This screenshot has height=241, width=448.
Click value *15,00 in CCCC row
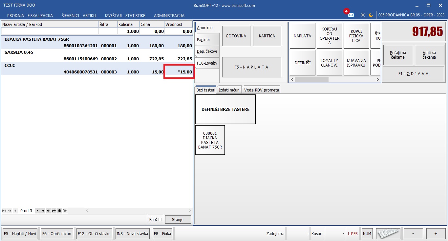tap(184, 72)
